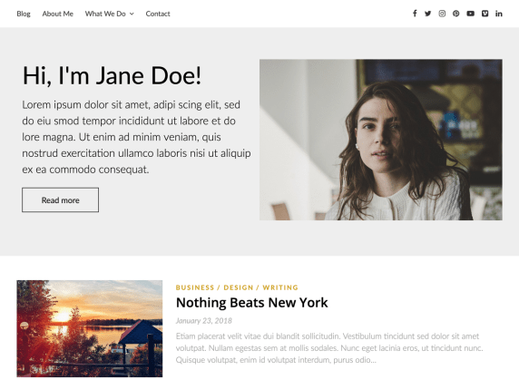Open the sunset lake post thumbnail
Viewport: 519px width, 389px height.
tap(90, 328)
